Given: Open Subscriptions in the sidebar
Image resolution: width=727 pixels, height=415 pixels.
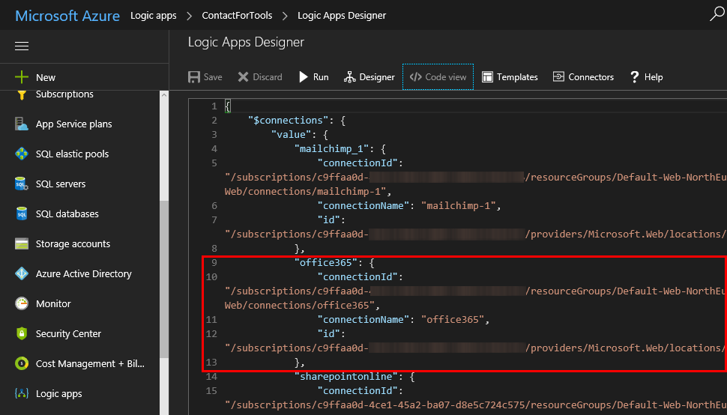Looking at the screenshot, I should pos(64,94).
